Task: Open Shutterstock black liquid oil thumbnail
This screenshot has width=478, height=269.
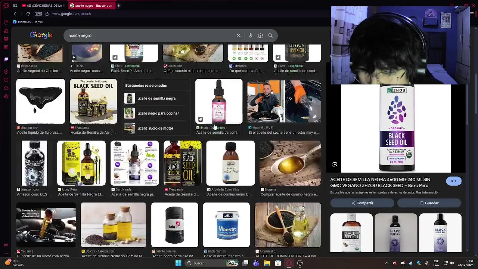Action: [x=40, y=101]
